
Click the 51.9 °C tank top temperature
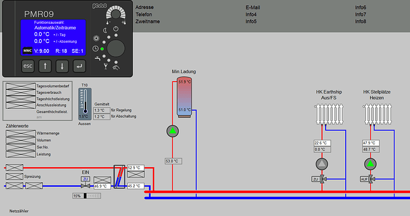[185, 82]
